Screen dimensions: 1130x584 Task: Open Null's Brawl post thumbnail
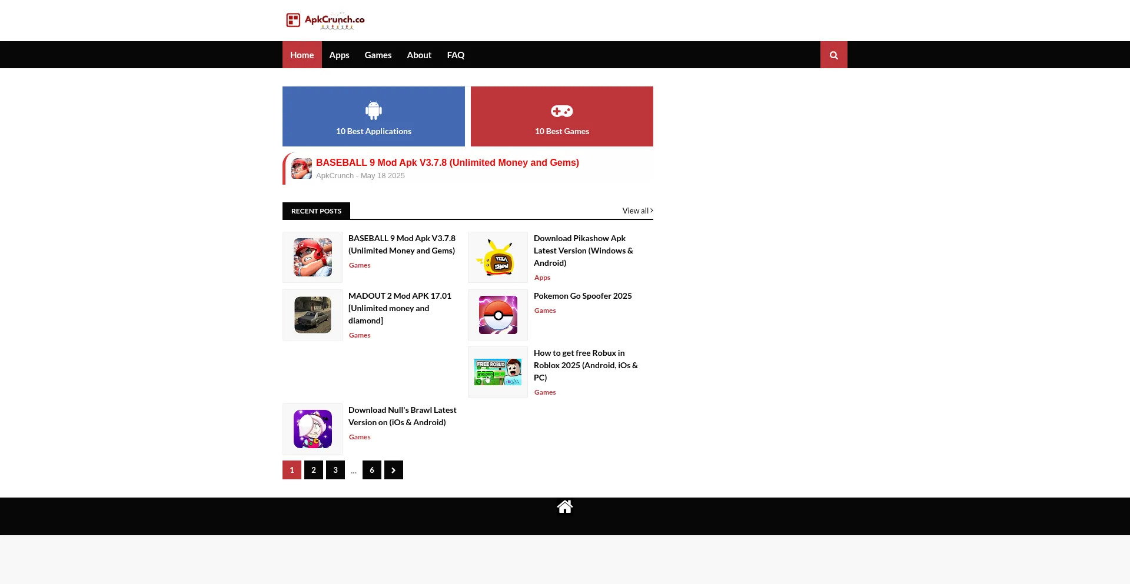tap(313, 429)
